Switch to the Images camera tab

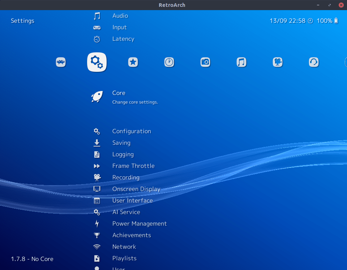pyautogui.click(x=205, y=62)
